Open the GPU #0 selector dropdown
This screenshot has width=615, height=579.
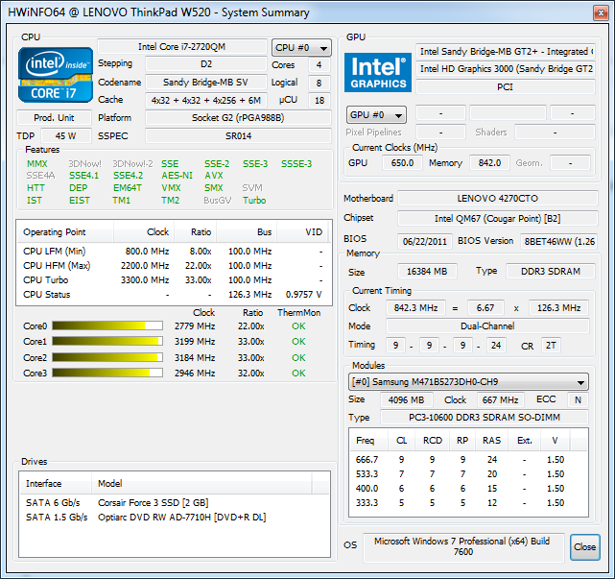tap(376, 115)
